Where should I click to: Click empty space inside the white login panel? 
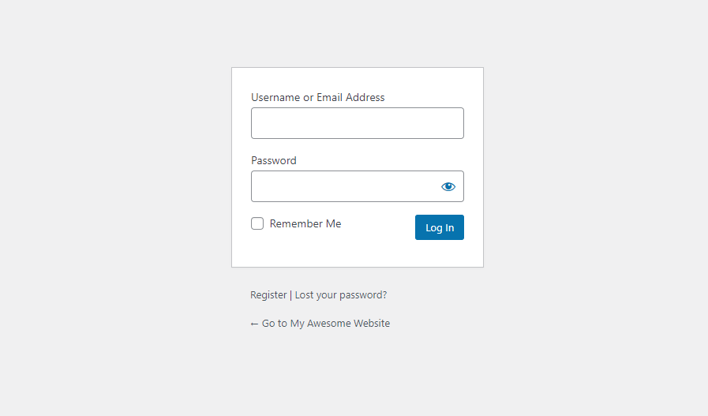click(x=357, y=253)
